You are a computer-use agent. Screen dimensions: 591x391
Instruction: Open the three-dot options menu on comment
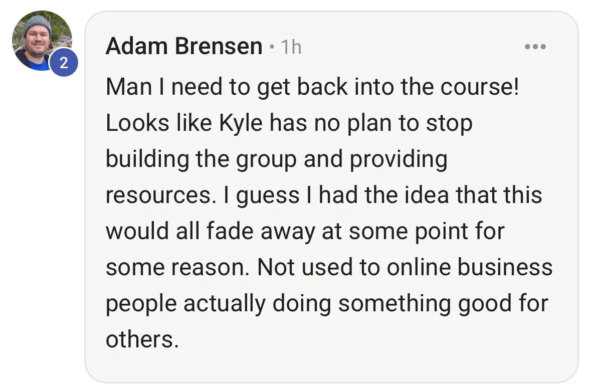534,47
